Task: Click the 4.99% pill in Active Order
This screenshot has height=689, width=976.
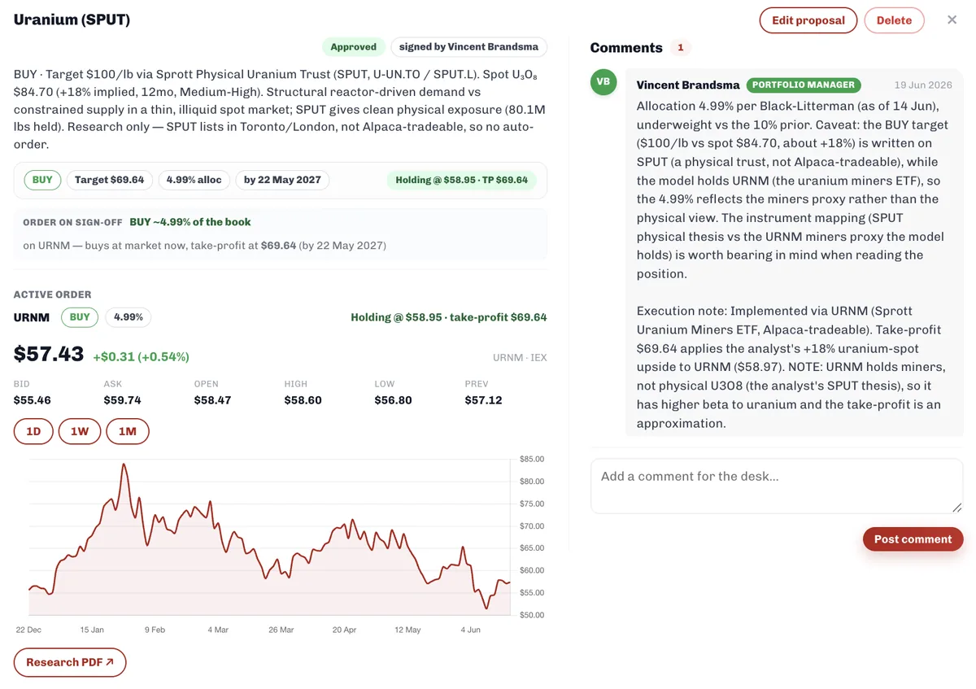Action: click(x=129, y=317)
